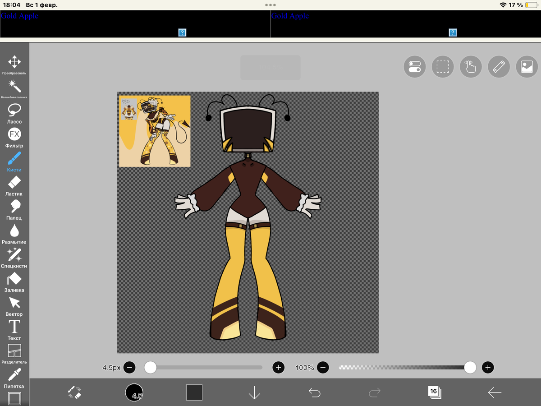Open the reference image material button
541x406 pixels.
coord(527,67)
